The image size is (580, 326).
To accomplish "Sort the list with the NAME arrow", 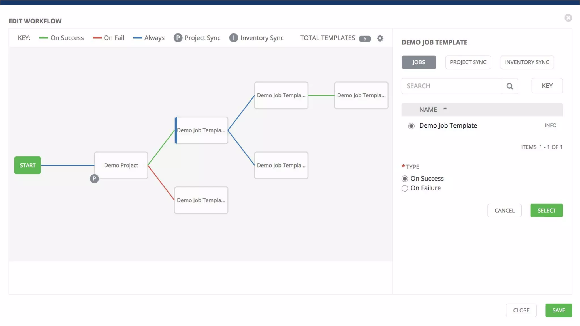I will 445,109.
